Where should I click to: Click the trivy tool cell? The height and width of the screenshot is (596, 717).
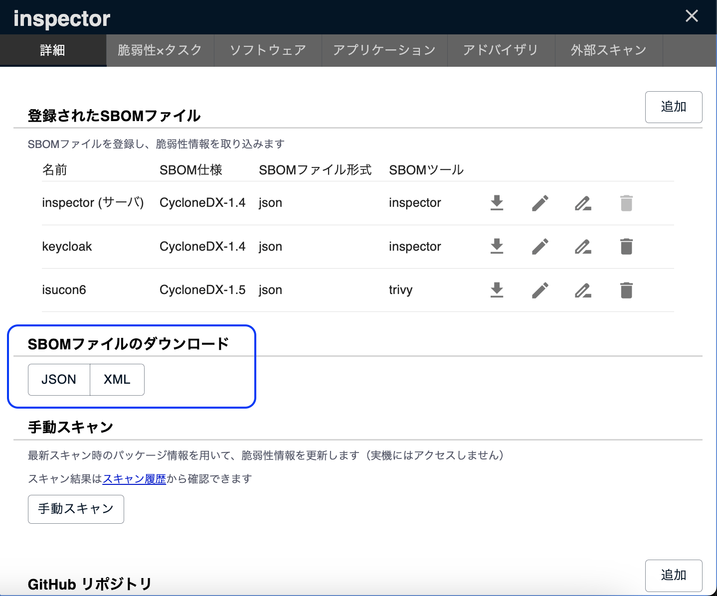pyautogui.click(x=400, y=290)
